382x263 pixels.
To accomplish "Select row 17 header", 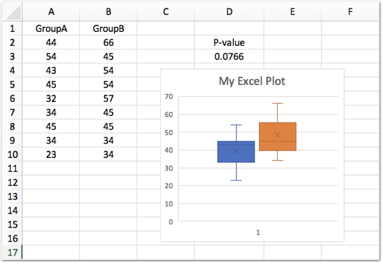I will coord(12,252).
